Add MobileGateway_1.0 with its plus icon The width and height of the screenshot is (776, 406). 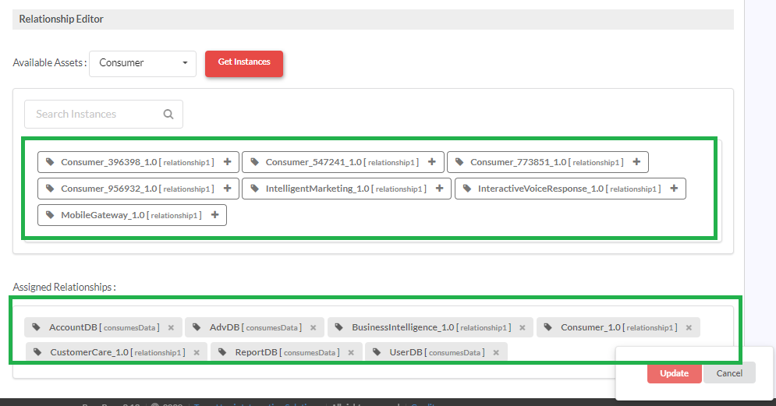[x=214, y=215]
